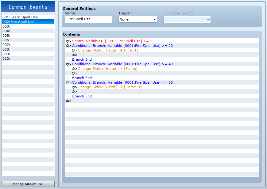The width and height of the screenshot is (267, 189).
Task: Select the Control Variables += 1 command line
Action: click(x=162, y=41)
